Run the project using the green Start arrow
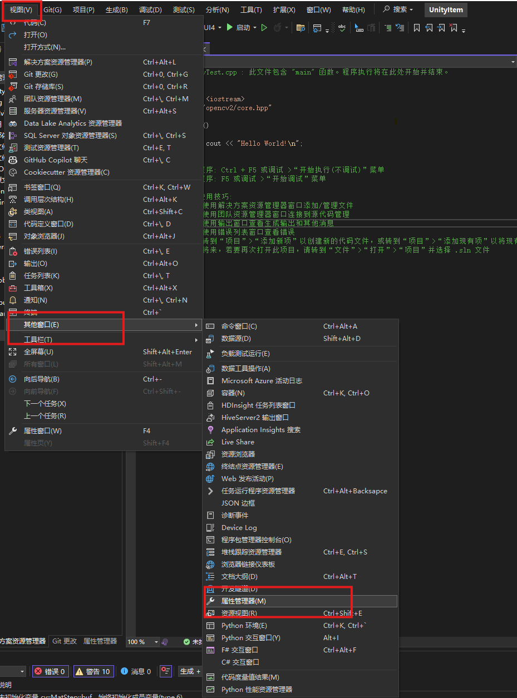Screen dimensions: 517x698 point(229,27)
